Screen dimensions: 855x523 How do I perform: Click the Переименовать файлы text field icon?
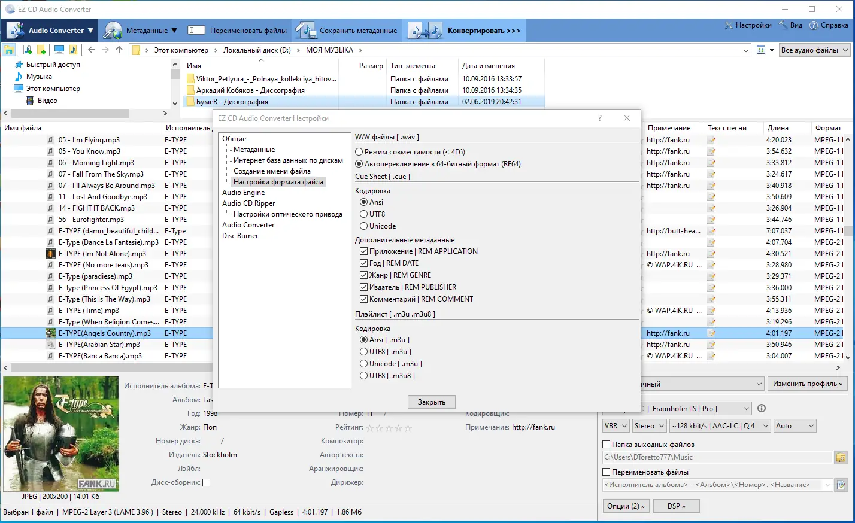point(196,30)
